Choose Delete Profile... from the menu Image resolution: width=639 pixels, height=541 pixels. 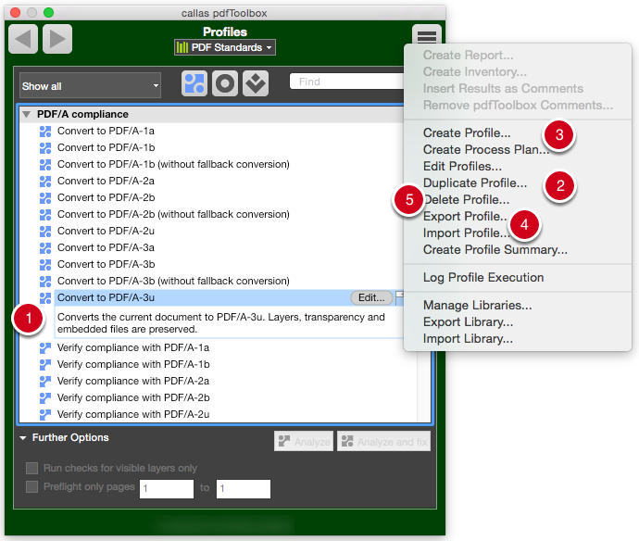(x=466, y=200)
